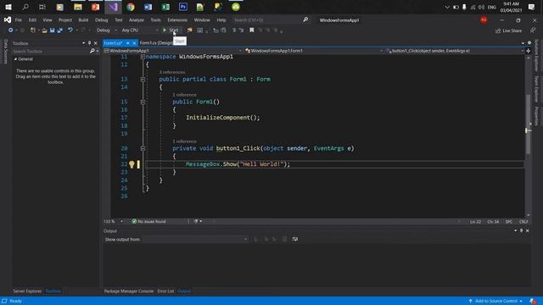
Task: Open the Debug menu
Action: pyautogui.click(x=102, y=20)
